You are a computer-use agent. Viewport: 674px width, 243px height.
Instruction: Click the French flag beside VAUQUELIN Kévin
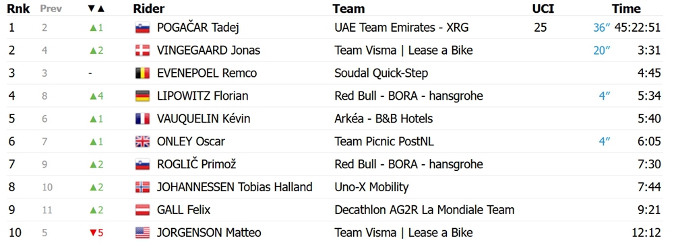pos(142,119)
